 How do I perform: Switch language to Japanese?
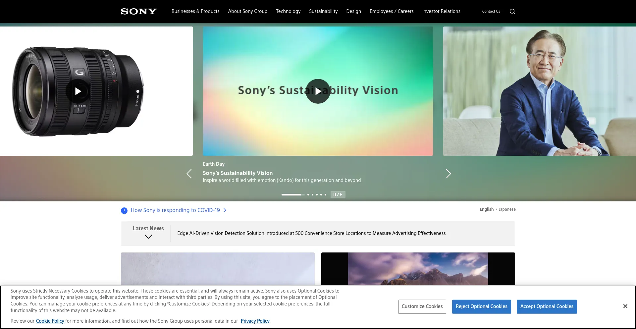click(507, 209)
